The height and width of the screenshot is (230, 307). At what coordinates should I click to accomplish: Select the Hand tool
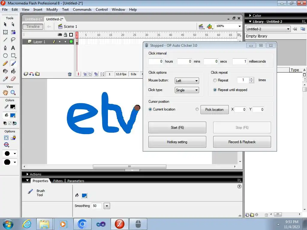(x=5, y=93)
